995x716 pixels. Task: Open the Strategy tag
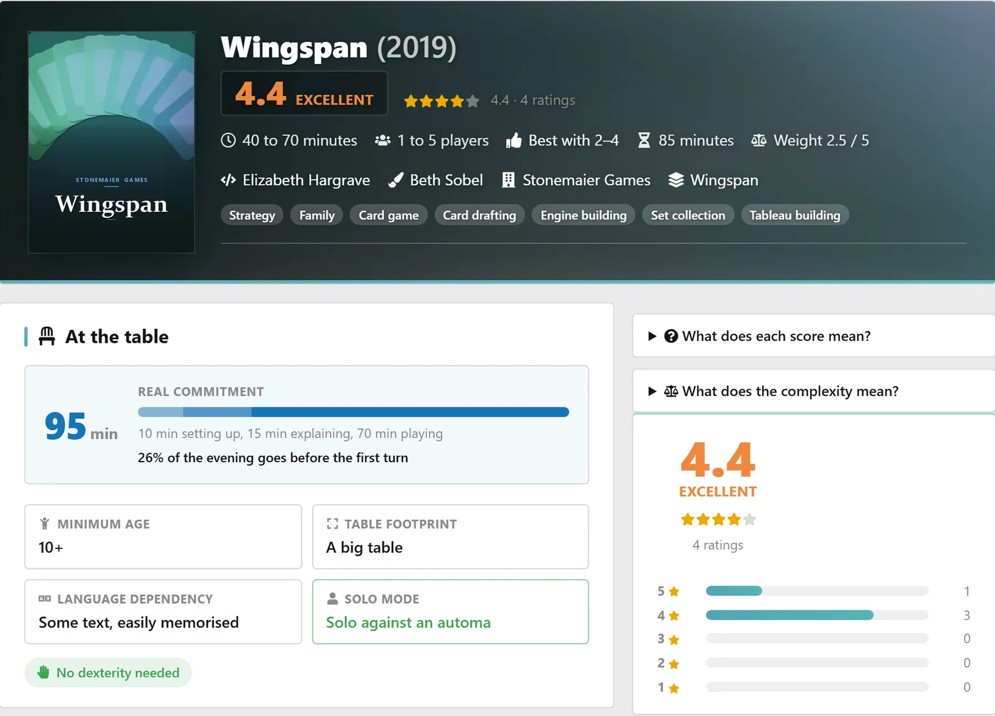pyautogui.click(x=252, y=215)
